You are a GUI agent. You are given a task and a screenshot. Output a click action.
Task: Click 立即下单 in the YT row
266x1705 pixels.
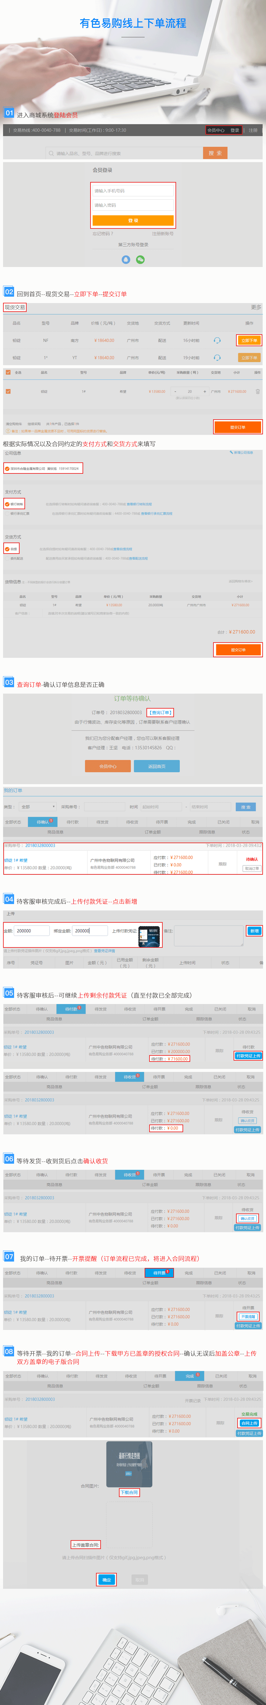point(249,358)
